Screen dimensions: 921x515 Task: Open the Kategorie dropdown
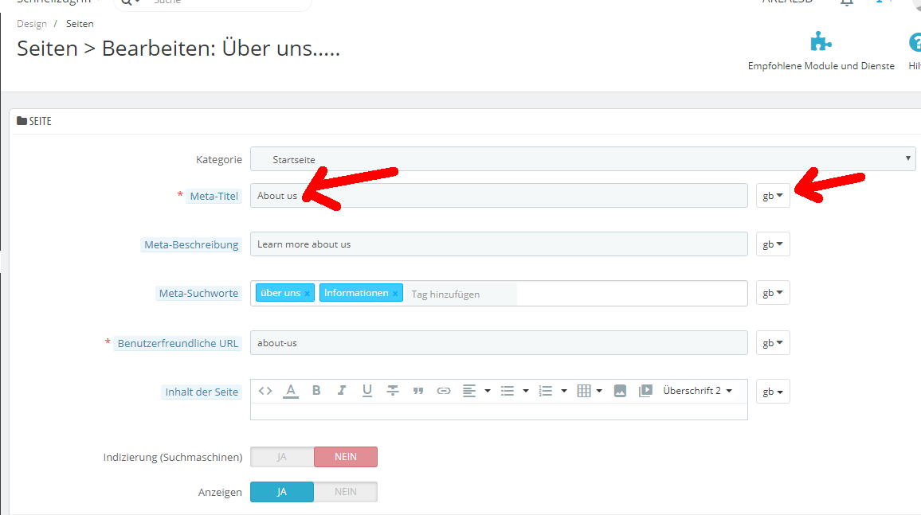tap(582, 159)
